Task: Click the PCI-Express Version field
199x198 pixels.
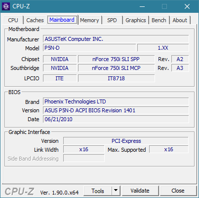Action: click(x=126, y=141)
